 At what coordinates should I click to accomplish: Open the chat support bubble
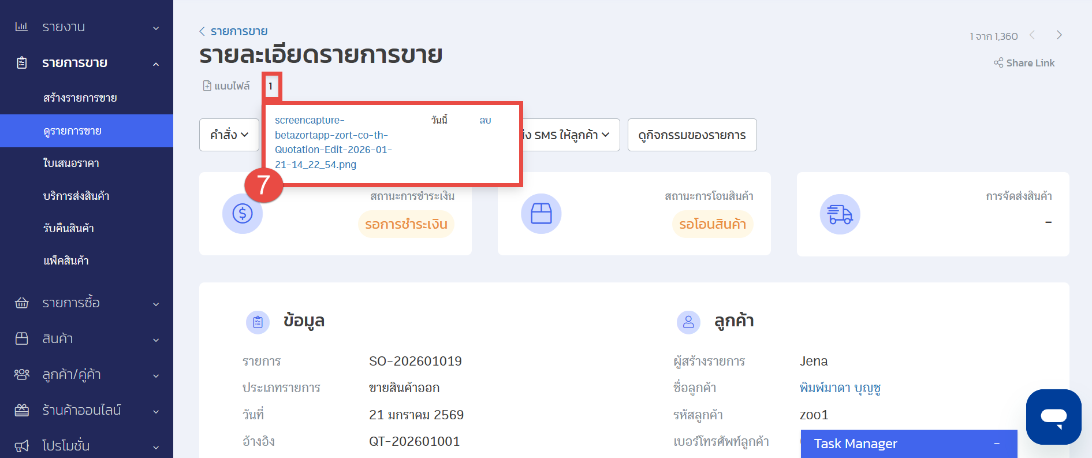[x=1053, y=416]
